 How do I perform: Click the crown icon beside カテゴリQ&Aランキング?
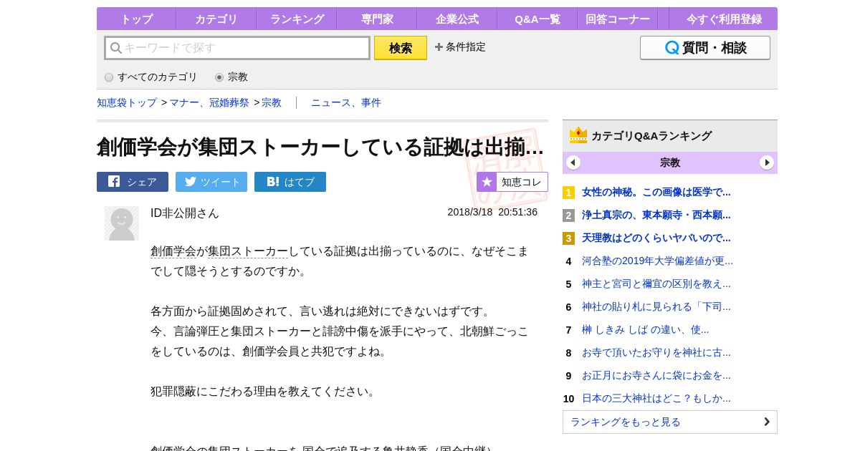(x=578, y=135)
